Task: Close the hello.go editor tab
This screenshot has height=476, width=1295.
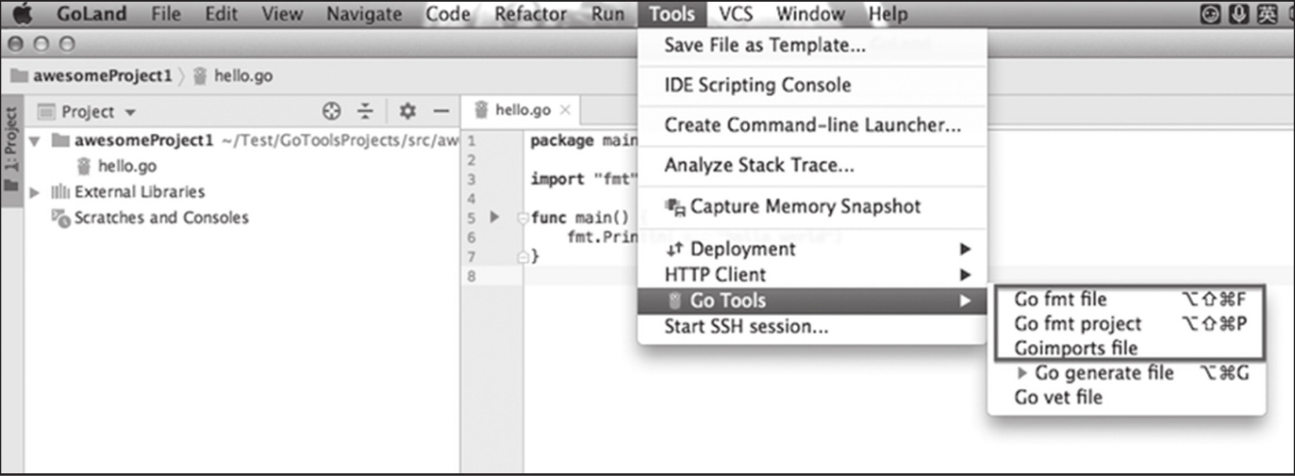Action: 566,110
